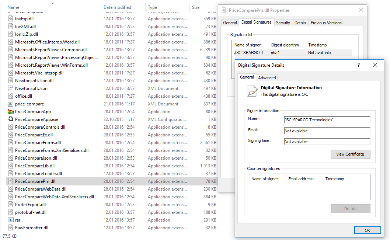The image size is (390, 240).
Task: Click the View Certificate button
Action: [x=350, y=154]
